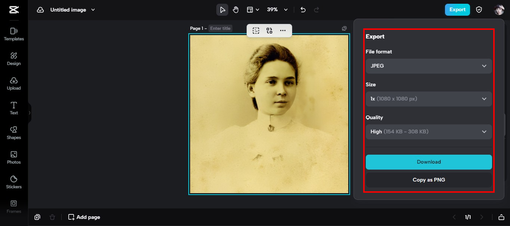Click Copy as PNG button
The image size is (510, 226).
tap(429, 180)
